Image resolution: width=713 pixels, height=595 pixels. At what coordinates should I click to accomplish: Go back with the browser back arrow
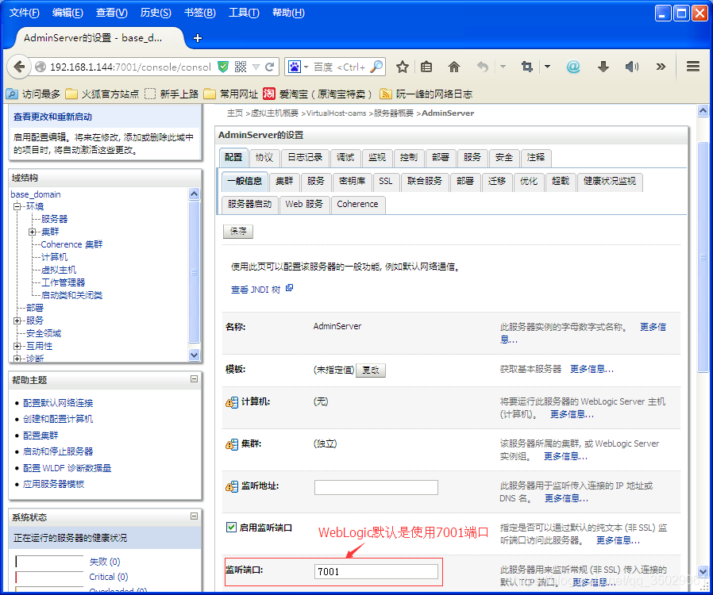pos(19,67)
